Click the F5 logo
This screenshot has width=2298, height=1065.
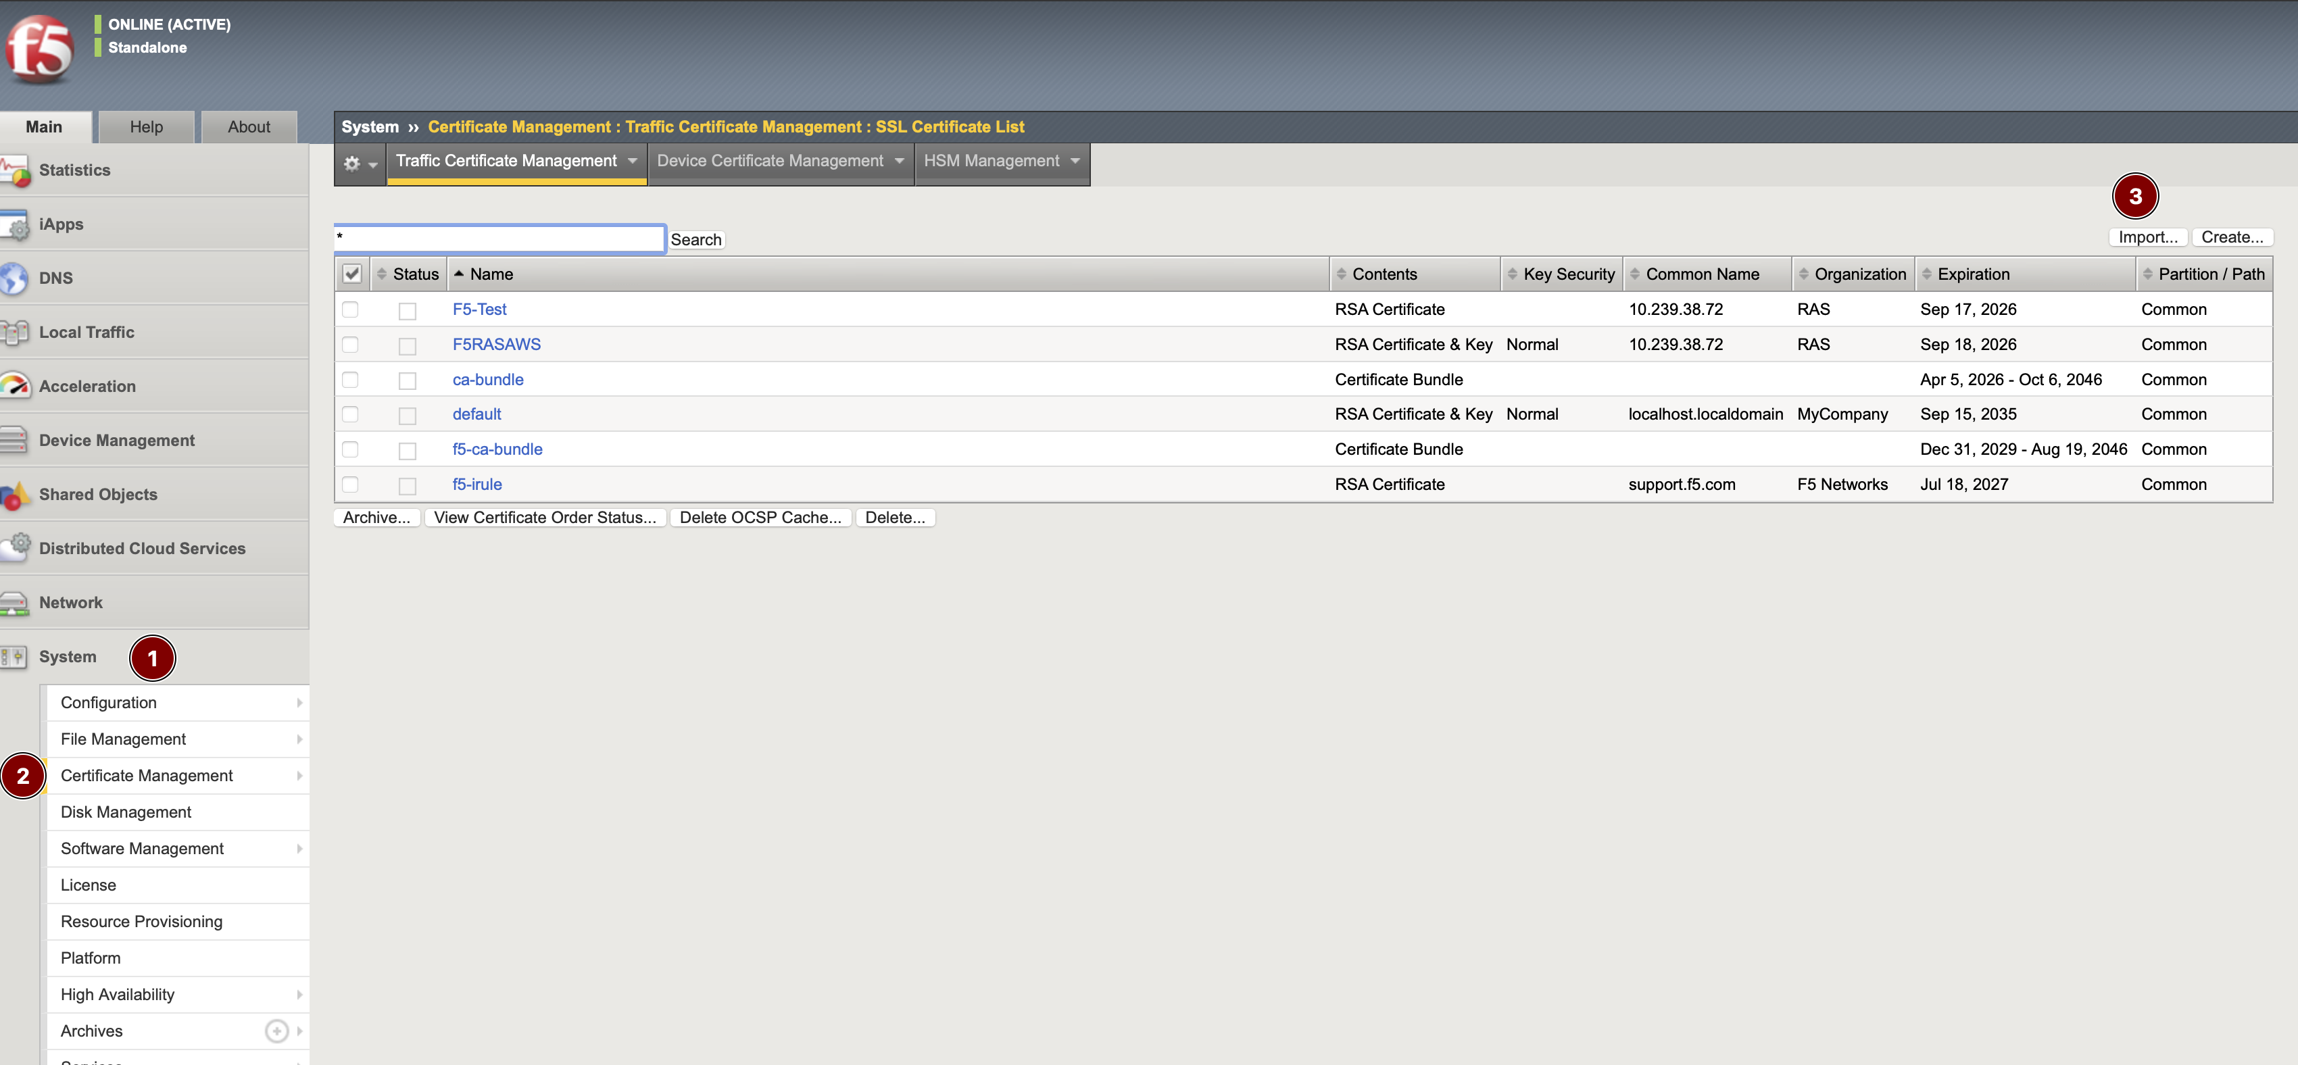click(39, 49)
